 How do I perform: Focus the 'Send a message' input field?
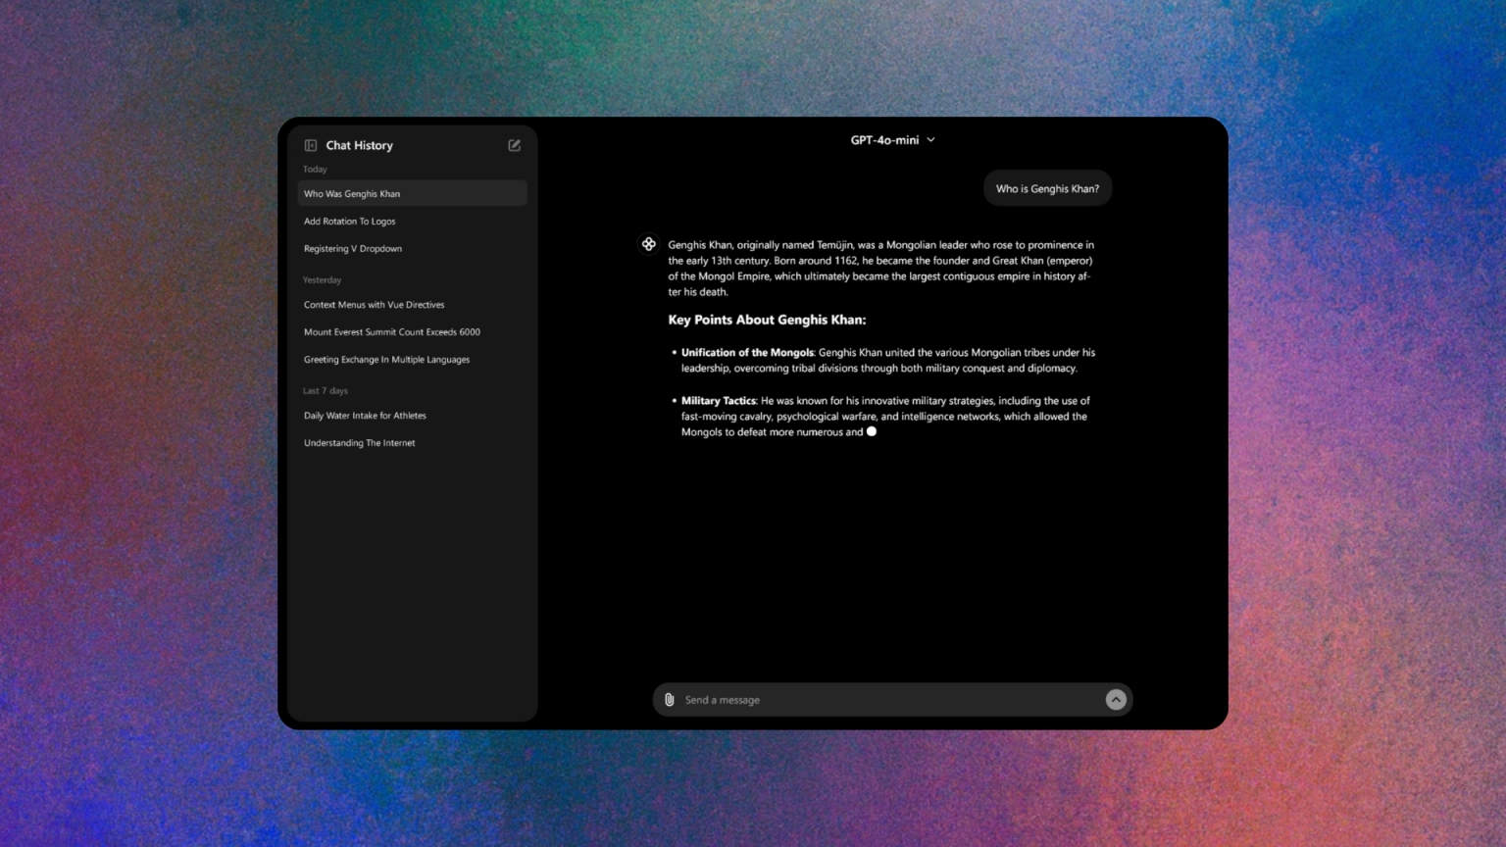[892, 700]
